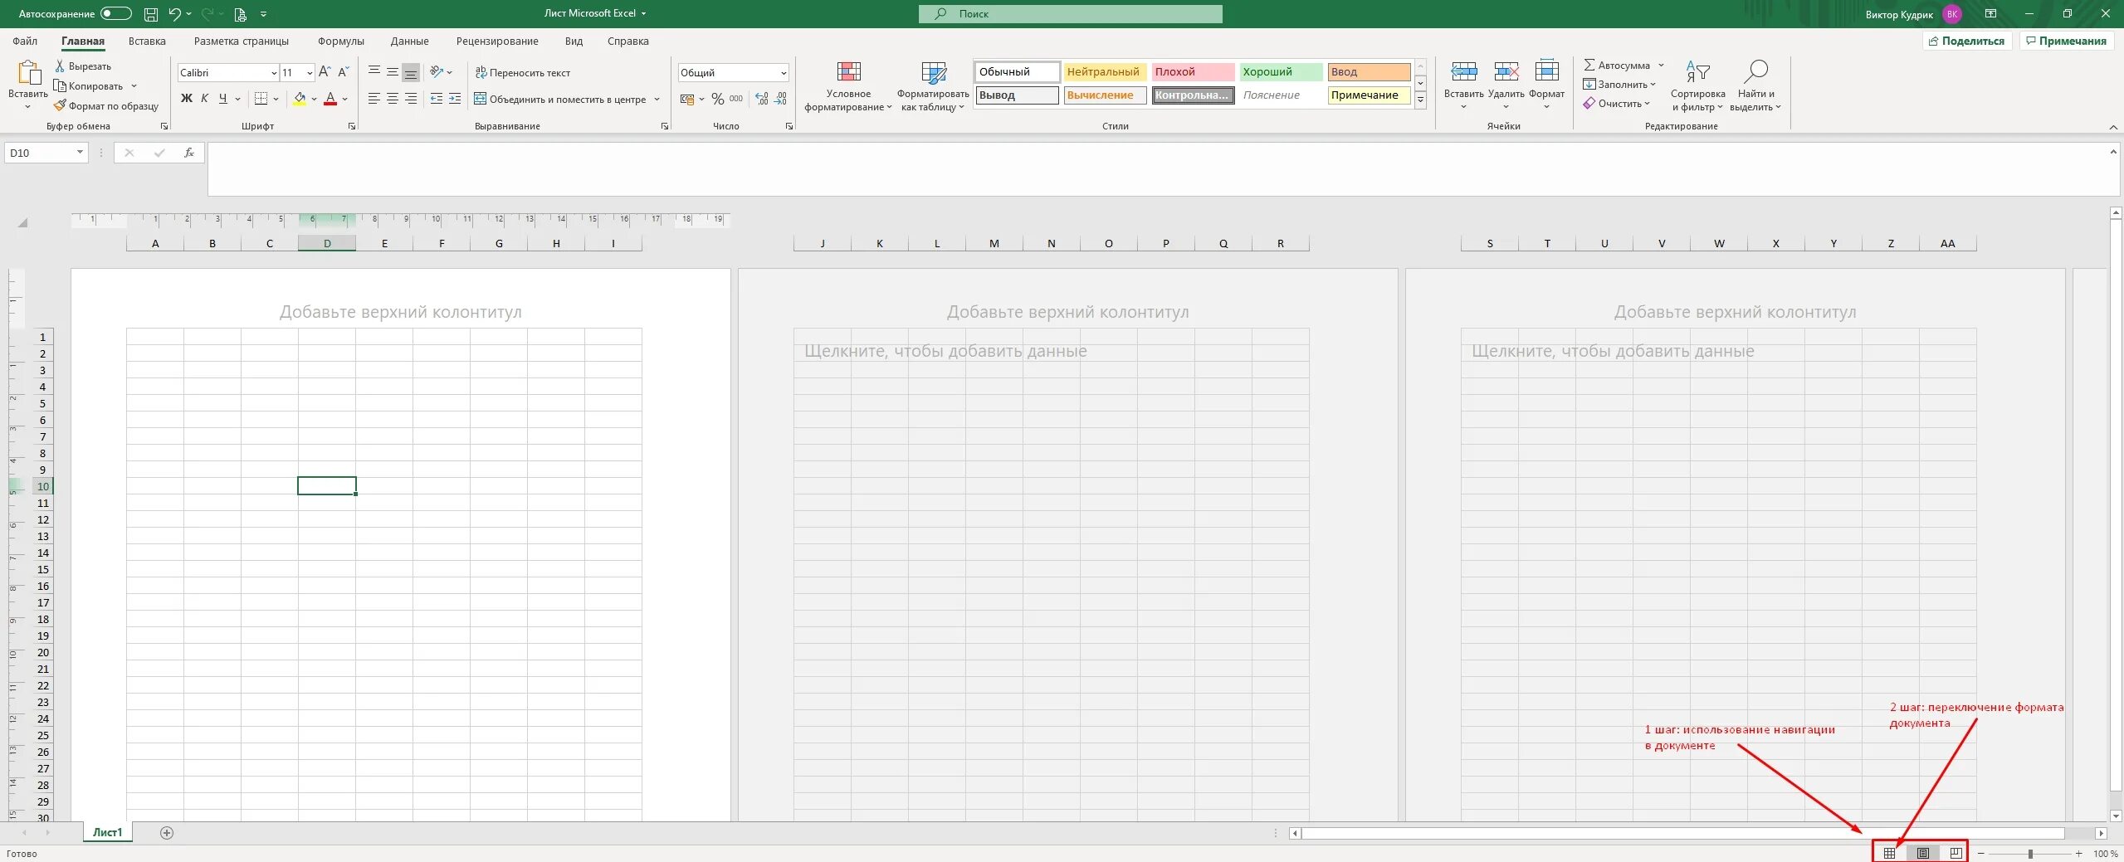Switch to the Разметка страницы tab
The width and height of the screenshot is (2124, 862).
click(242, 41)
